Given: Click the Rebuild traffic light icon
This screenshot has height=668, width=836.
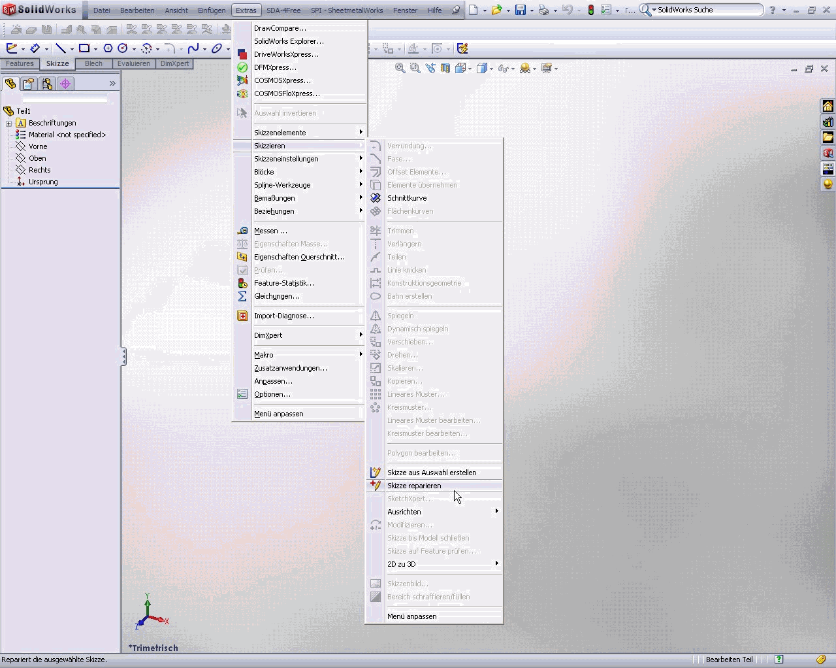Looking at the screenshot, I should tap(591, 10).
